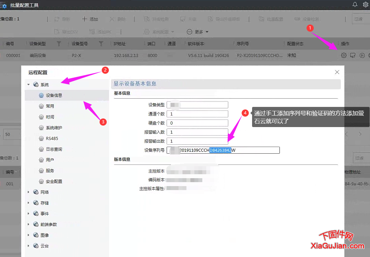Click the 升级 upgrade toolbar button
The image size is (370, 257).
188,19
